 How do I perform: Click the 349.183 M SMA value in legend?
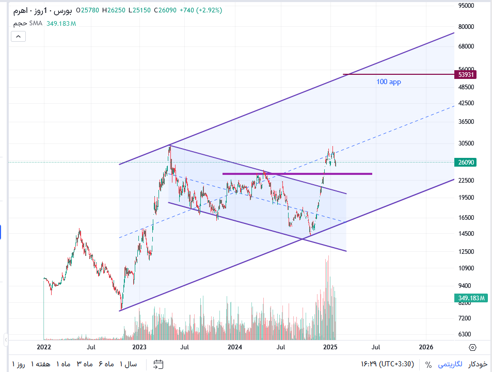pyautogui.click(x=61, y=24)
